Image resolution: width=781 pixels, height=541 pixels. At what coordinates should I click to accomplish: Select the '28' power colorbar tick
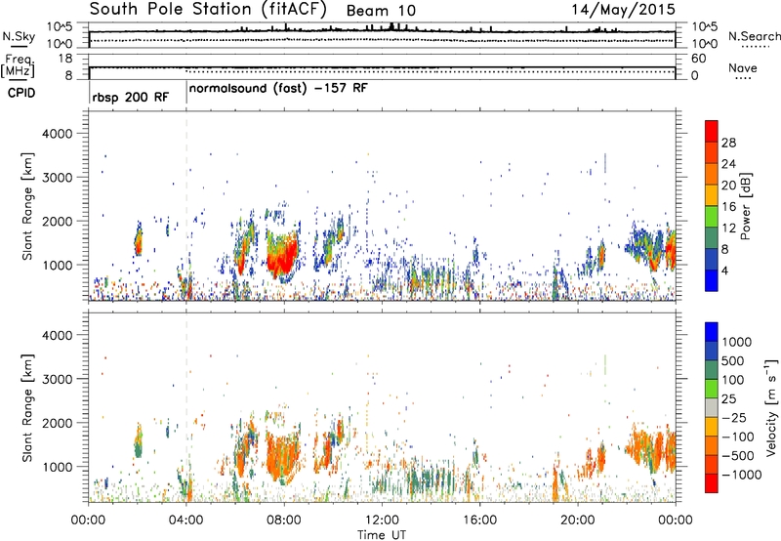(x=728, y=143)
